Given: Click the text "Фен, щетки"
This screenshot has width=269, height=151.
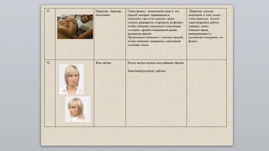Looking at the screenshot, I should (x=103, y=63).
